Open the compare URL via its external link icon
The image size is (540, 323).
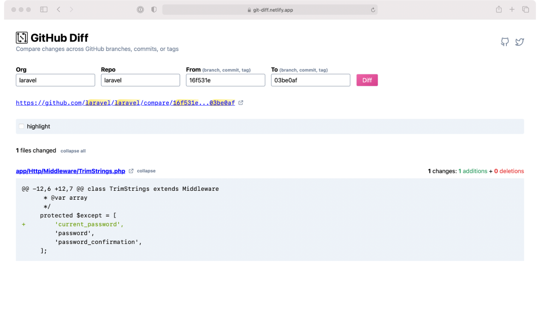[x=241, y=102]
